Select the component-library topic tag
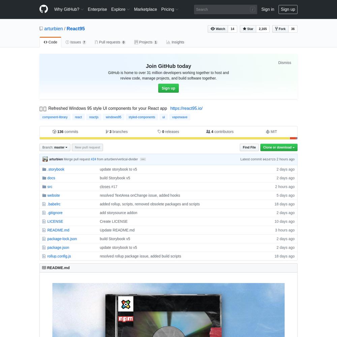 point(55,117)
